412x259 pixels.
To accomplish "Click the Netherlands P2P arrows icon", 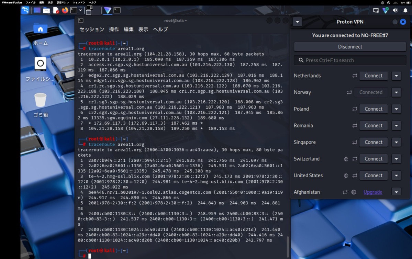I will click(355, 76).
